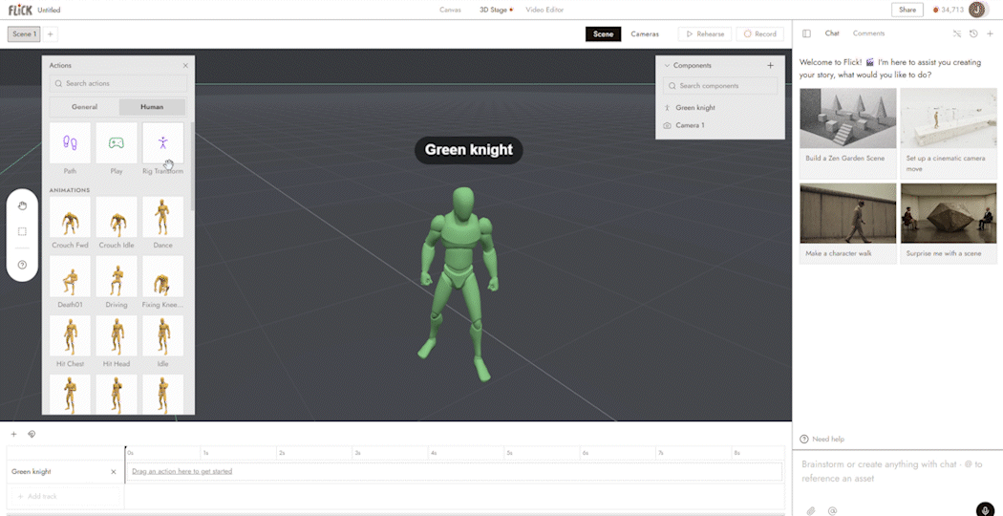Open chat history clock icon
Image resolution: width=1003 pixels, height=516 pixels.
[x=973, y=34]
